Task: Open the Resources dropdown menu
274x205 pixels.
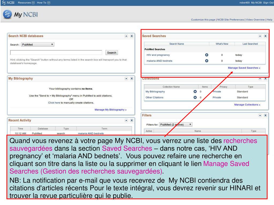Action: 26,3
